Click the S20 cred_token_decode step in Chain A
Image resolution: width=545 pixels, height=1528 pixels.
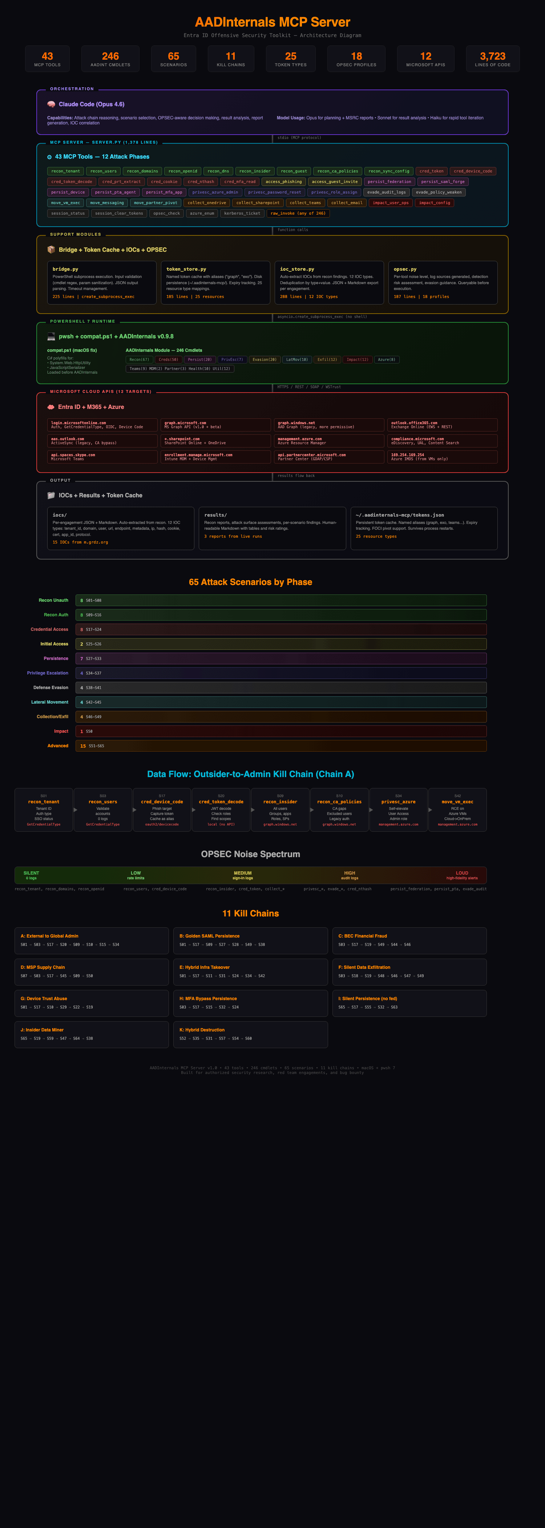(221, 810)
